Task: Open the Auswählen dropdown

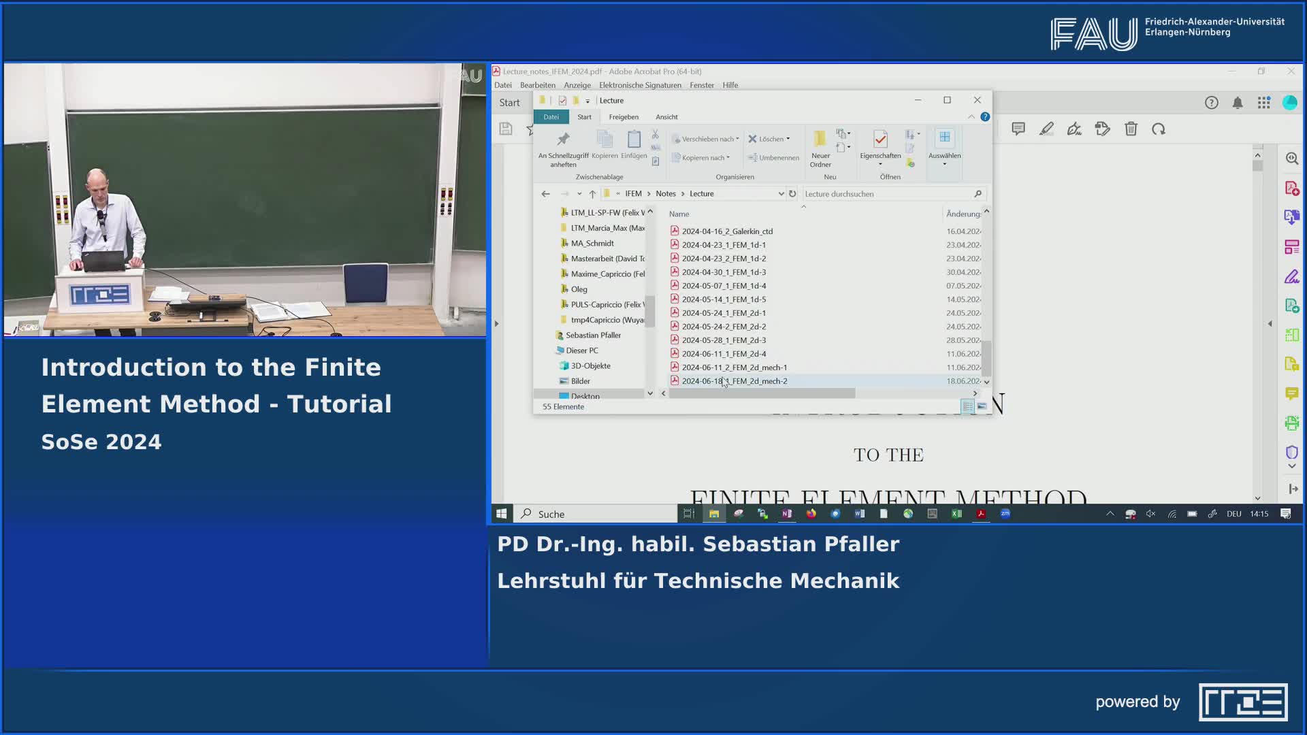Action: pos(944,156)
